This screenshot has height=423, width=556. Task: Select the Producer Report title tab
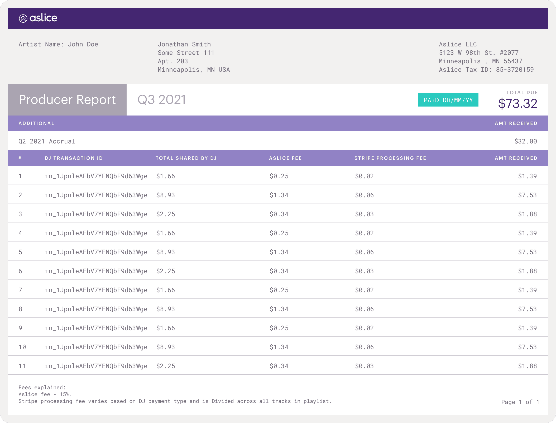click(67, 100)
